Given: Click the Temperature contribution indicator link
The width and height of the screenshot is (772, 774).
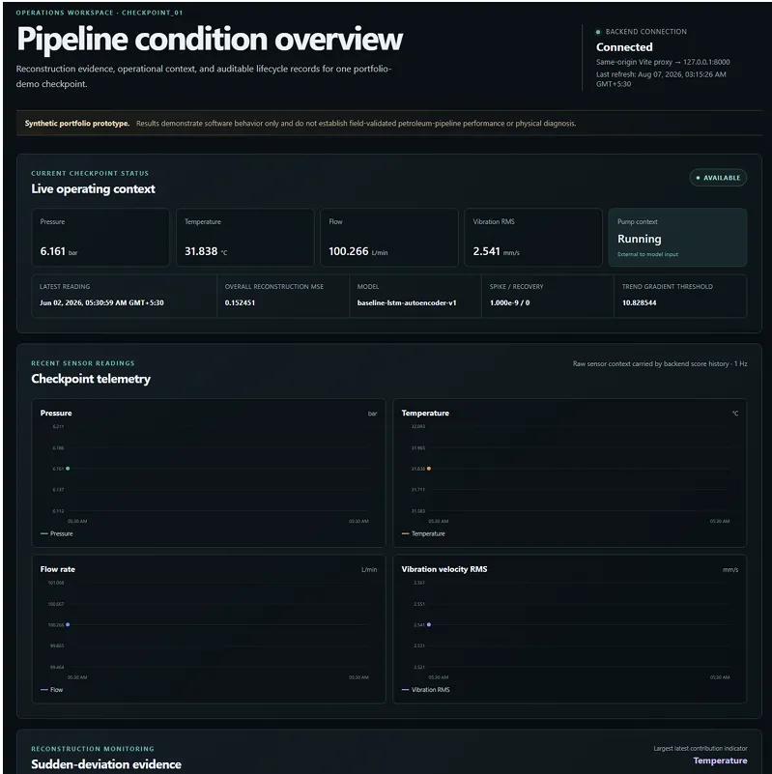Looking at the screenshot, I should [x=720, y=760].
